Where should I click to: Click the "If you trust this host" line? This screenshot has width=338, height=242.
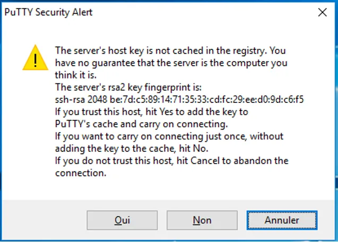tap(151, 112)
